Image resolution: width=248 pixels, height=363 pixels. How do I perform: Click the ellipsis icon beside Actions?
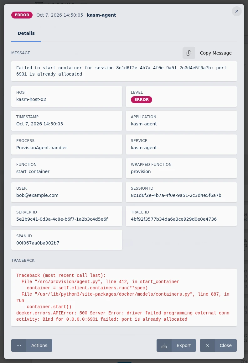point(19,345)
